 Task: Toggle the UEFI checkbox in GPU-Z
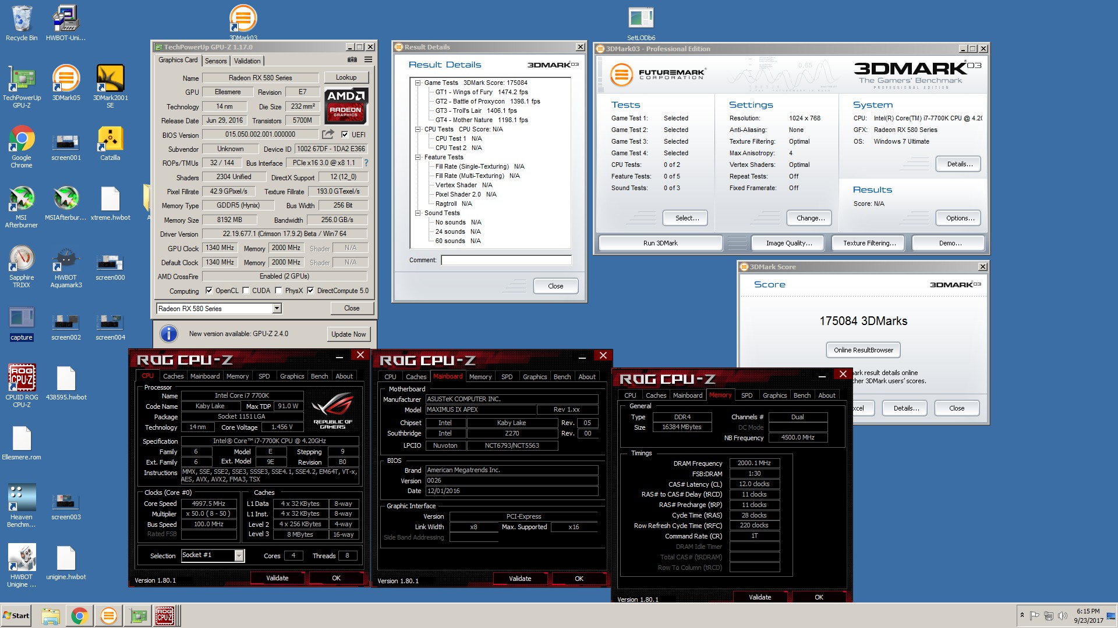pyautogui.click(x=344, y=134)
